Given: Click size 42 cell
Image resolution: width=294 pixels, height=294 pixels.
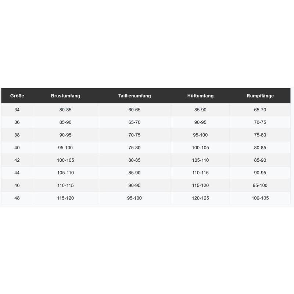Looking at the screenshot, I should click(17, 160).
